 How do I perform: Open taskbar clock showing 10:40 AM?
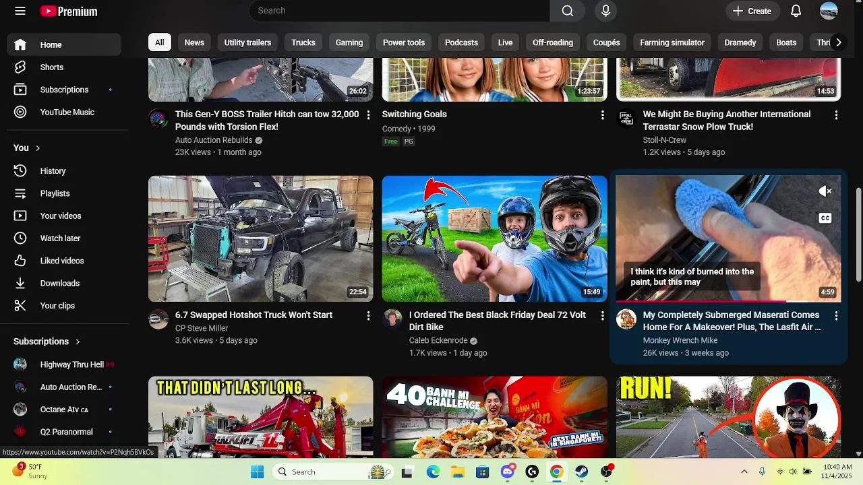pyautogui.click(x=837, y=472)
